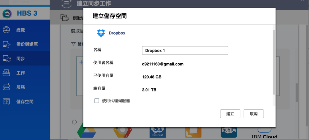The height and width of the screenshot is (140, 309).
Task: Click the 建立 create button
Action: (x=230, y=114)
